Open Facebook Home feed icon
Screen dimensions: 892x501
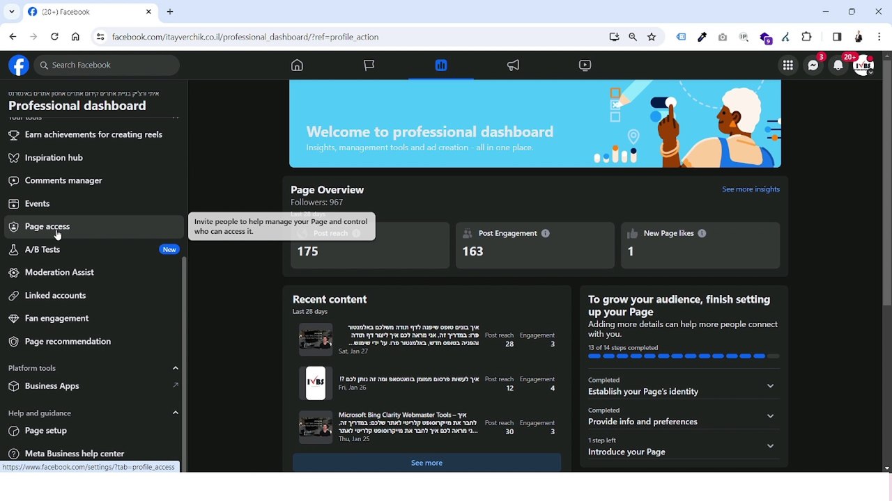297,65
